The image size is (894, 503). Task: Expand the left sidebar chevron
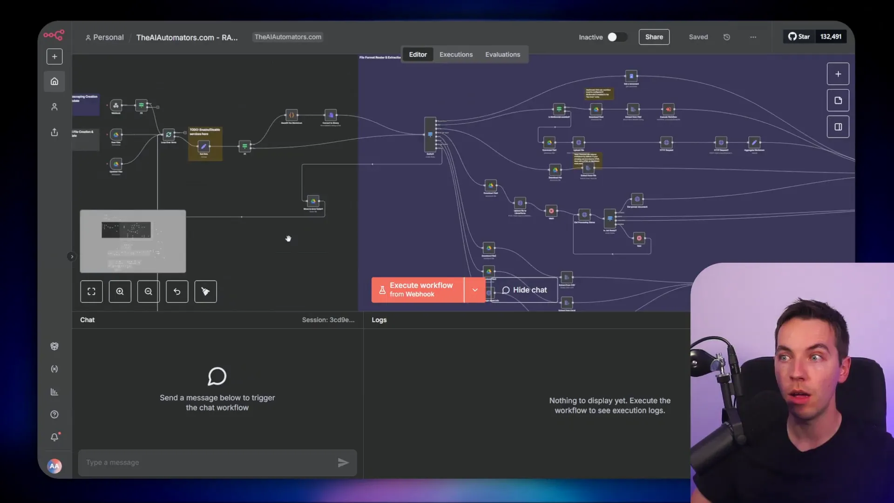71,257
